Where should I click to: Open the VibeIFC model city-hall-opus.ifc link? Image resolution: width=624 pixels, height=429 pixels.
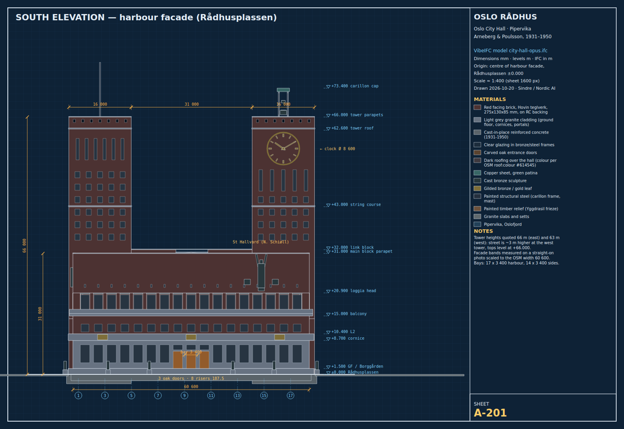(x=510, y=51)
